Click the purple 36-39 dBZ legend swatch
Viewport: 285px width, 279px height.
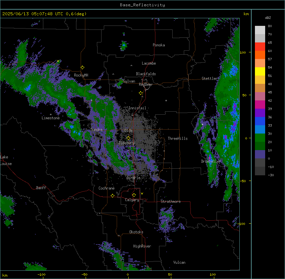(x=260, y=113)
